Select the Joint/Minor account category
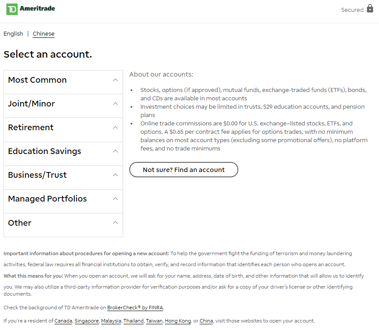The width and height of the screenshot is (379, 330). [63, 106]
